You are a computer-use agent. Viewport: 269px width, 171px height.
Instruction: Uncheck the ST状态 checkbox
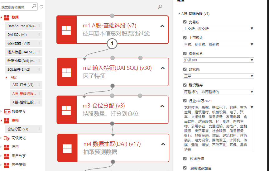pyautogui.click(x=185, y=69)
